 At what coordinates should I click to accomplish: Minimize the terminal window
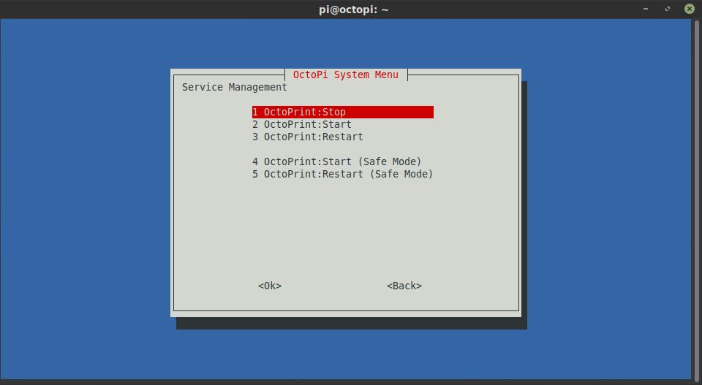(x=646, y=9)
